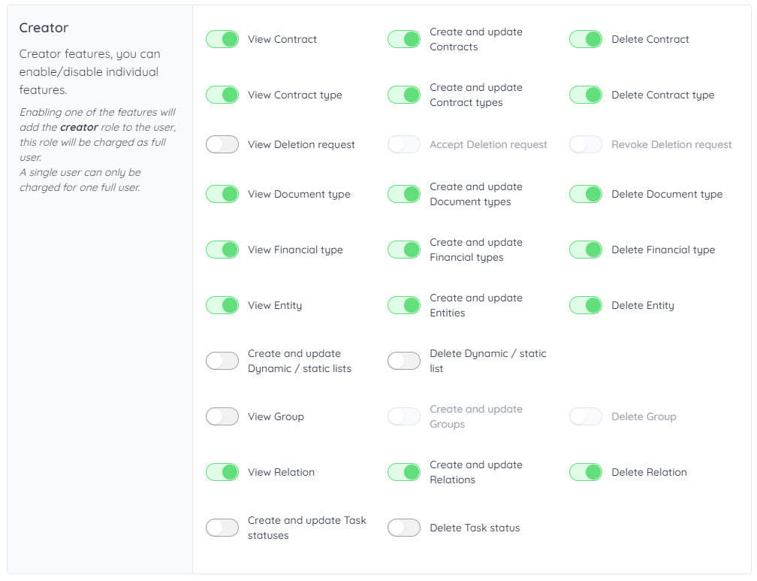Turn off Create and update Contracts
Viewport: 757px width, 581px height.
tap(404, 39)
